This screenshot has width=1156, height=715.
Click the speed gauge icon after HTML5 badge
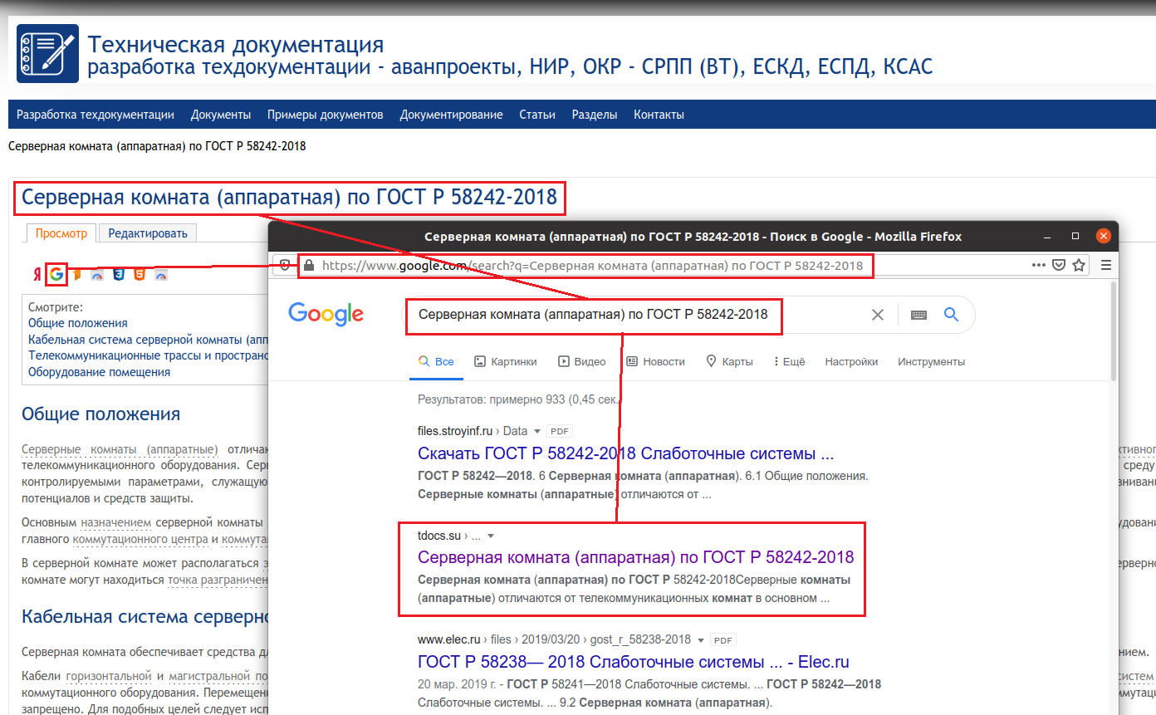161,274
